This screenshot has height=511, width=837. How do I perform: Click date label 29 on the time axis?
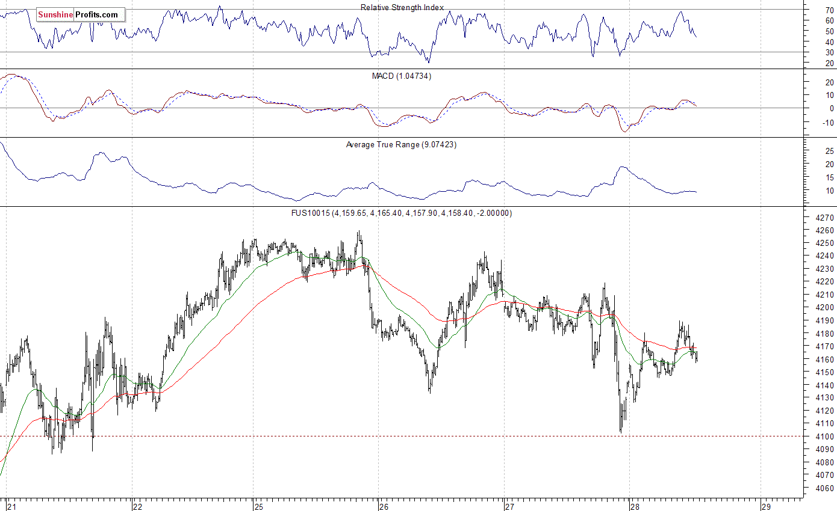[x=766, y=506]
